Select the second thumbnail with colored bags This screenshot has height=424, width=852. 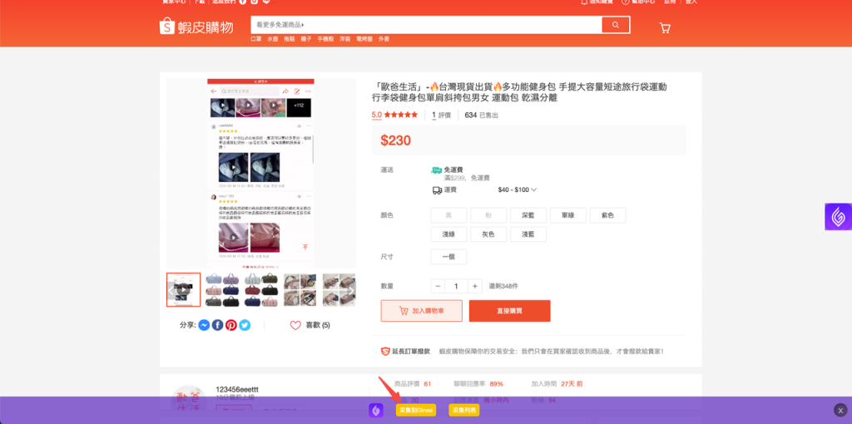pyautogui.click(x=222, y=290)
